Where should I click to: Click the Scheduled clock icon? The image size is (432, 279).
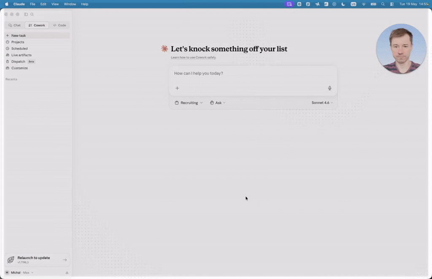pos(8,48)
